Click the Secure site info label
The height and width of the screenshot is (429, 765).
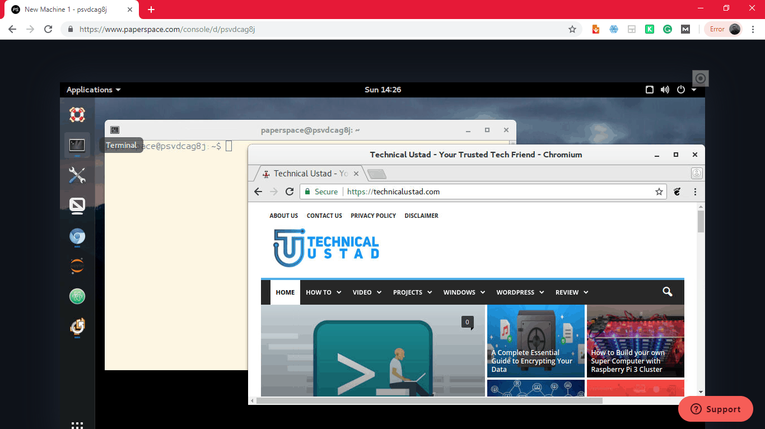coord(326,192)
